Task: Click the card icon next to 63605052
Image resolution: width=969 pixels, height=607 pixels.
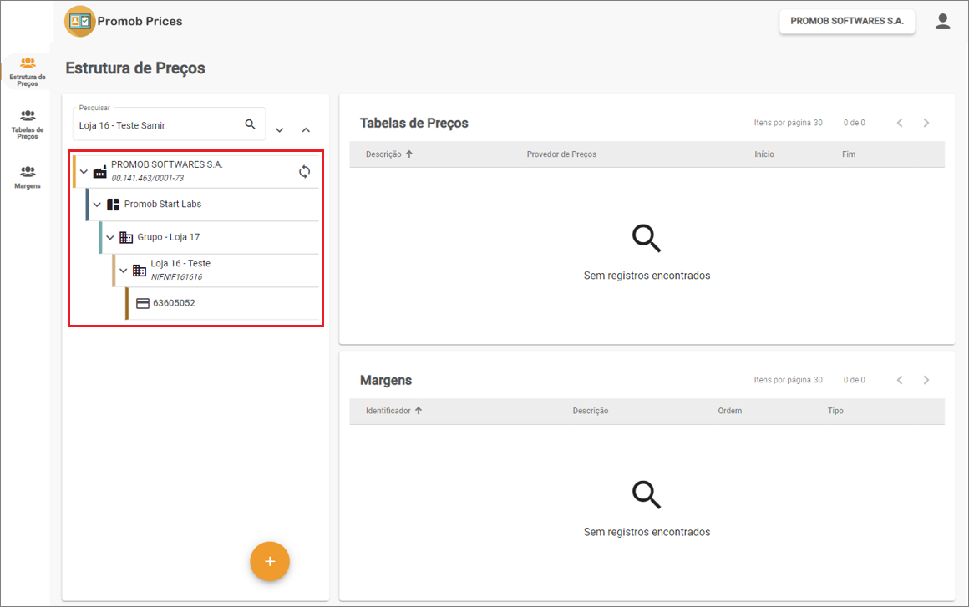Action: tap(143, 303)
